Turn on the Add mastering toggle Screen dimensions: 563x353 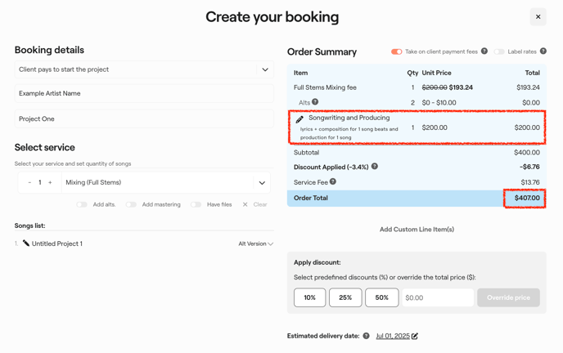pyautogui.click(x=131, y=204)
